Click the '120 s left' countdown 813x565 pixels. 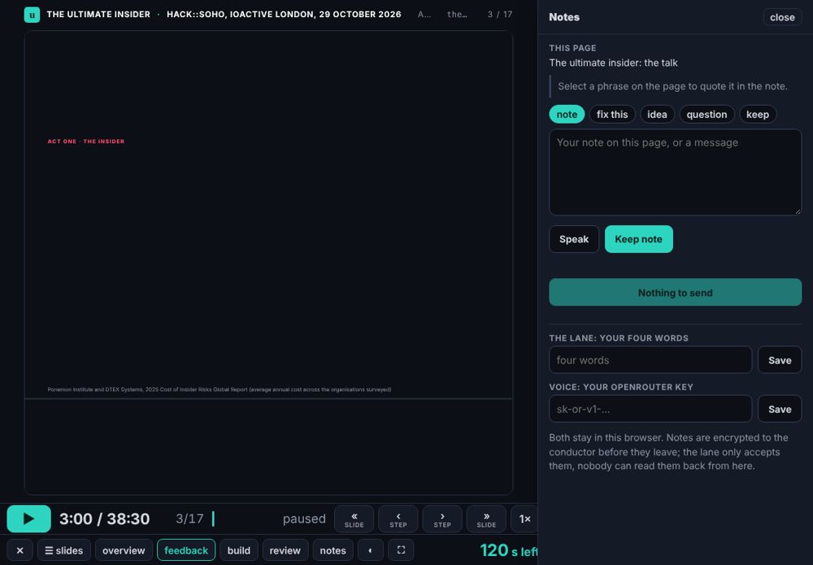509,550
